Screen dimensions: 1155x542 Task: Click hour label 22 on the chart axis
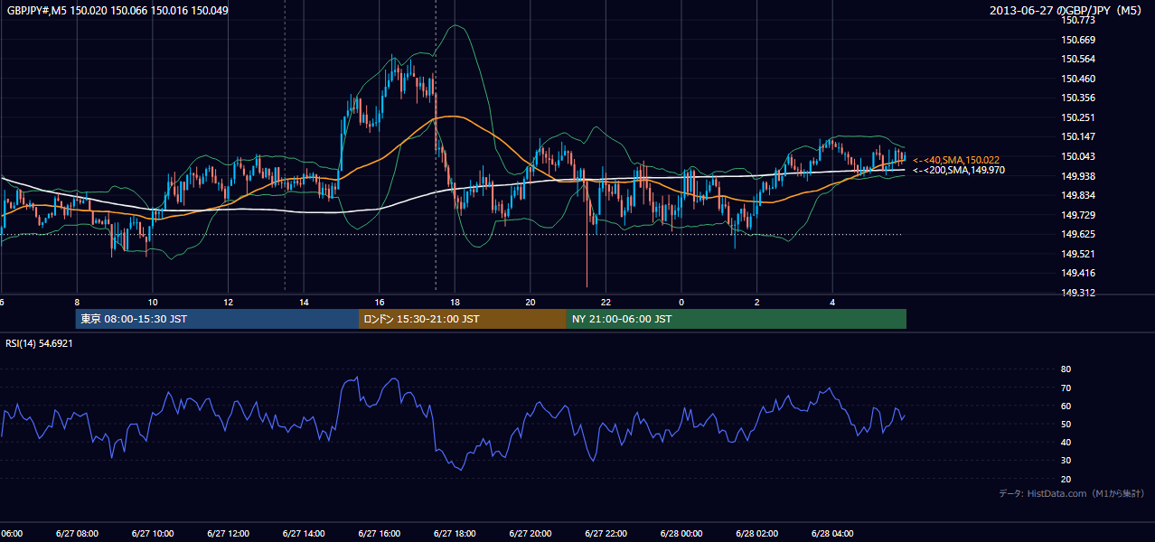point(606,303)
